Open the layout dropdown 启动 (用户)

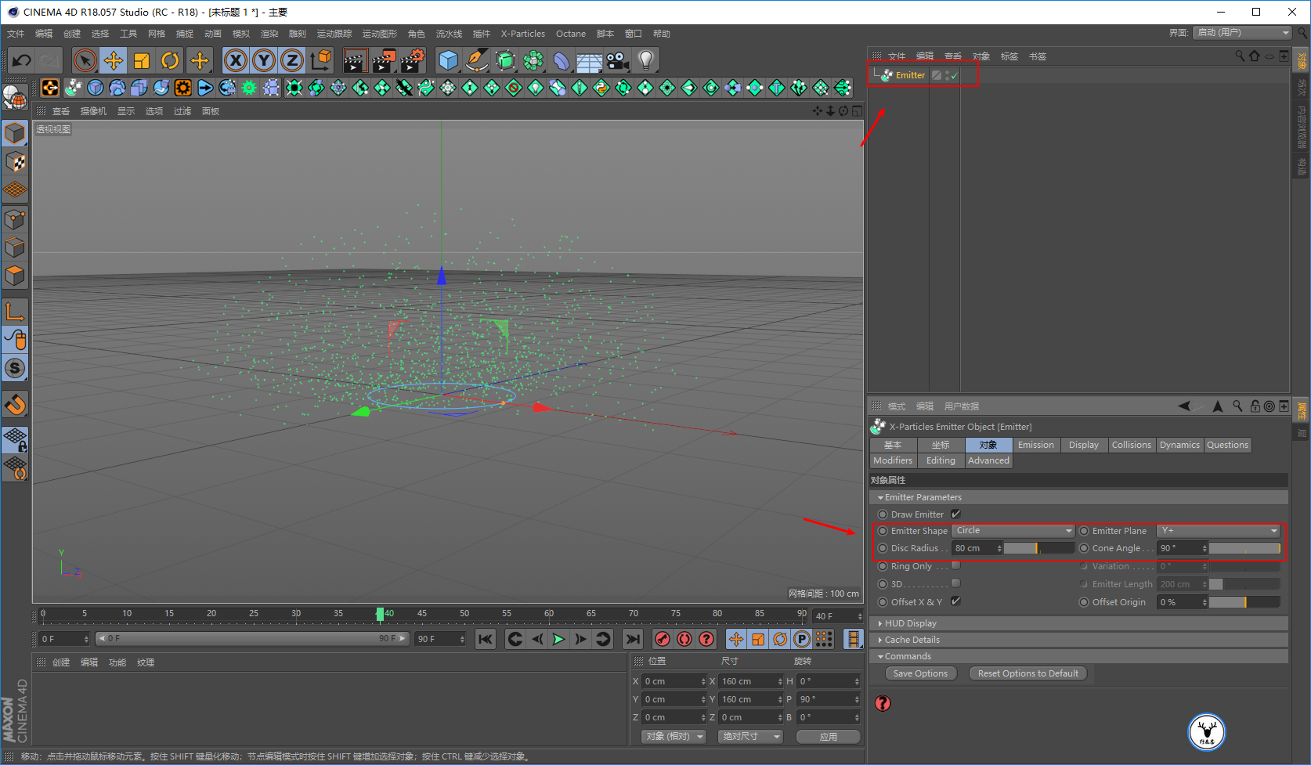1242,32
